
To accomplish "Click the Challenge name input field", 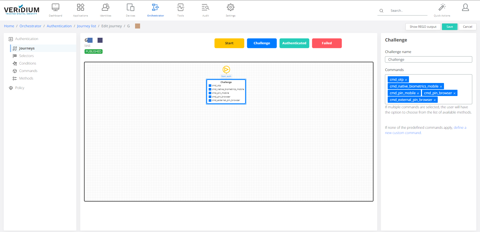I will point(428,59).
